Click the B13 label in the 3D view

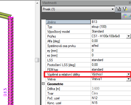[x=5, y=92]
